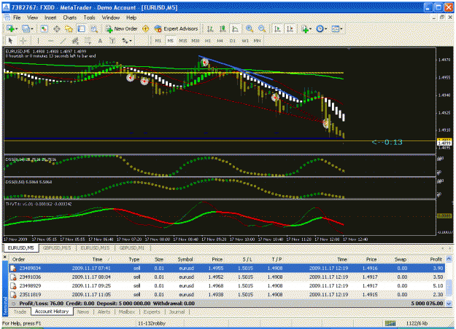Open the Experts tab in Terminal
This screenshot has height=329, width=456.
click(152, 312)
